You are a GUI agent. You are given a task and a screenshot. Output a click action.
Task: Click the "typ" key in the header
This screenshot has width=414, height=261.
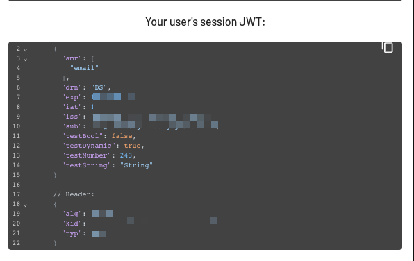[x=72, y=233]
